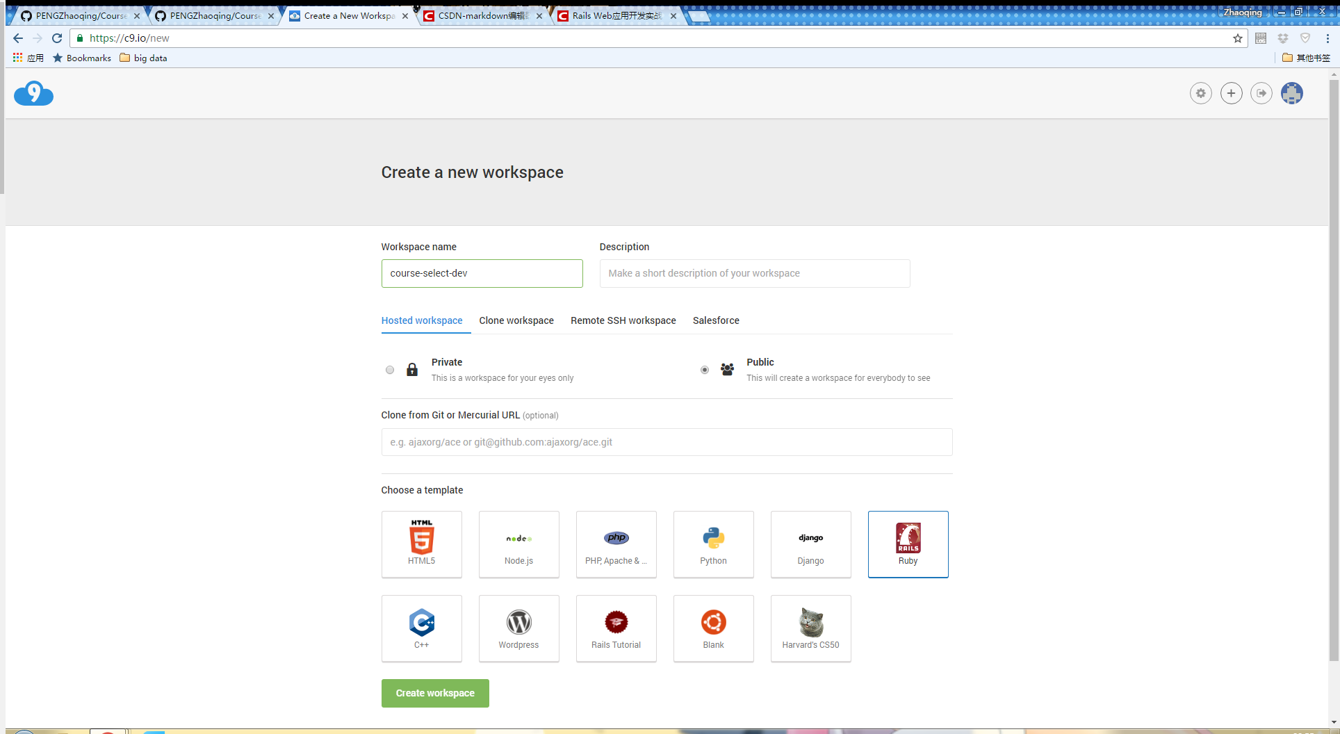Viewport: 1340px width, 734px height.
Task: Open the Bookmarks folder
Action: 82,58
